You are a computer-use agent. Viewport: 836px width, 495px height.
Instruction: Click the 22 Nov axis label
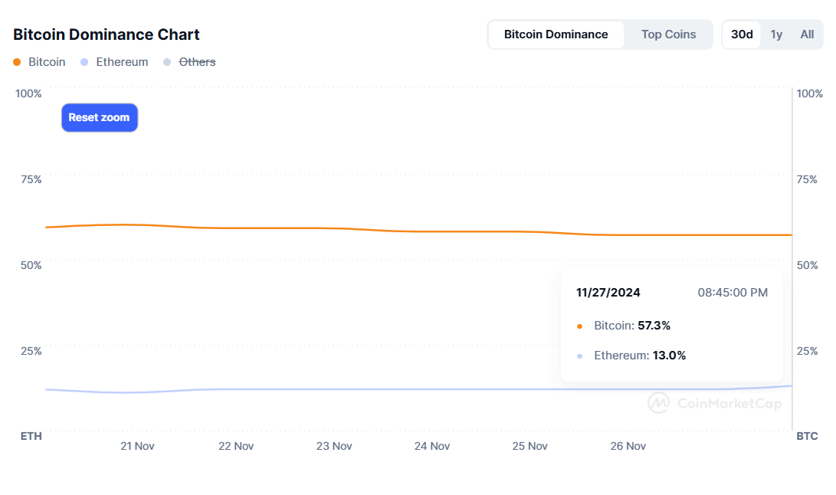[x=236, y=446]
